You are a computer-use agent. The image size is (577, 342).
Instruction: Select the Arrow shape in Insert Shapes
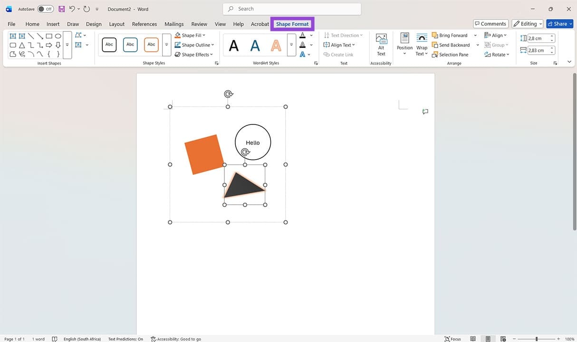(49, 45)
